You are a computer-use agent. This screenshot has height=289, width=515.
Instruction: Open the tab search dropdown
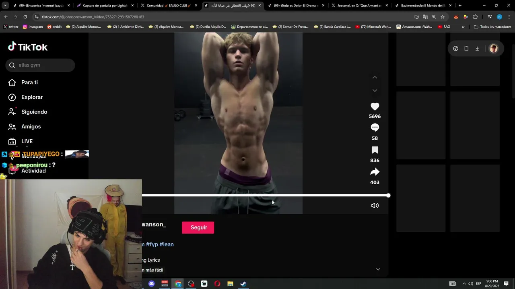pyautogui.click(x=5, y=6)
